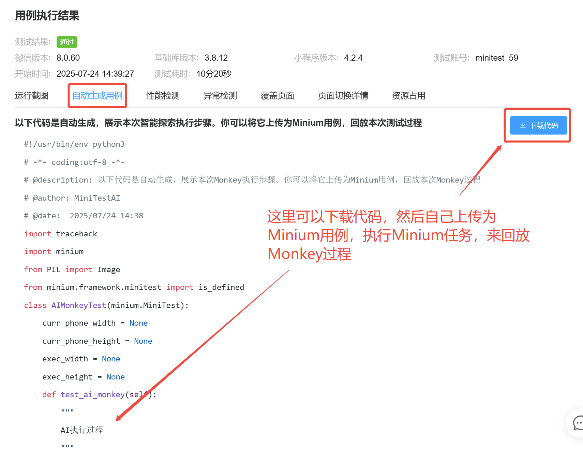
Task: Open the 页面切换详情 tab
Action: click(x=343, y=96)
